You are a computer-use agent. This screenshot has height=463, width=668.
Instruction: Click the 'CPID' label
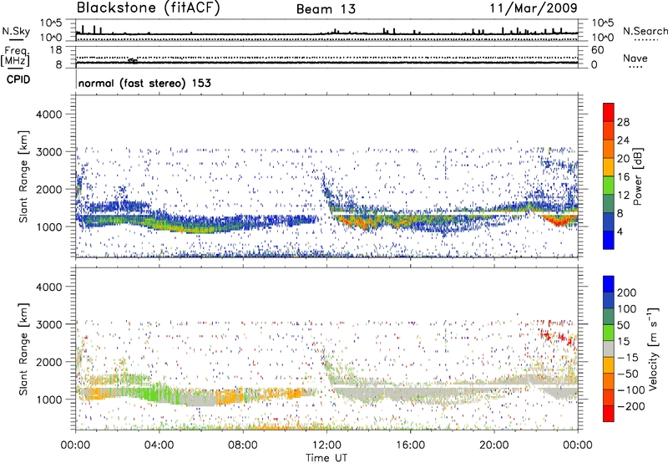click(18, 79)
